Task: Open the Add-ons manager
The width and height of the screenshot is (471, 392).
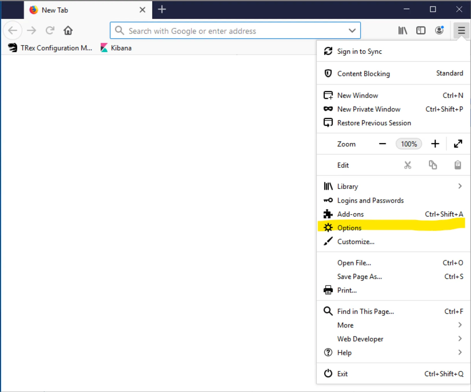Action: point(393,214)
